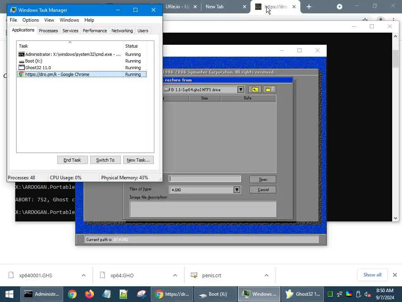This screenshot has height=302, width=402.
Task: Select the Ghost32 11.0 task row
Action: pos(82,68)
